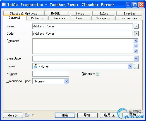Click the 应用(A) Apply button
This screenshot has width=146, height=121.
coord(110,115)
